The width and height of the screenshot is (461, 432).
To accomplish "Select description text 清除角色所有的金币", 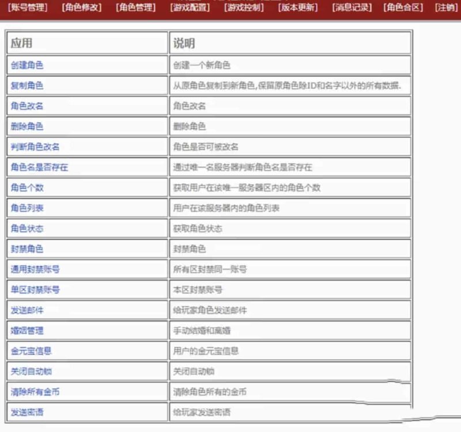I will pyautogui.click(x=210, y=392).
